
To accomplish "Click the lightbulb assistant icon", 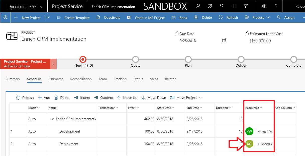I will click(222, 6).
